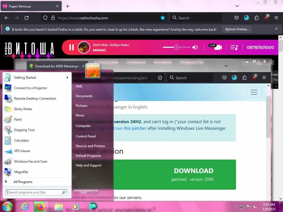Click the Search programs and files box

(36, 192)
